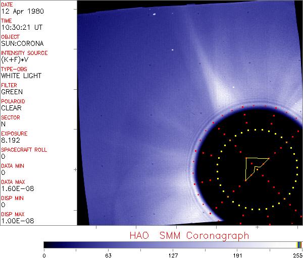Click the '127' tick label under the color bar

173,254
